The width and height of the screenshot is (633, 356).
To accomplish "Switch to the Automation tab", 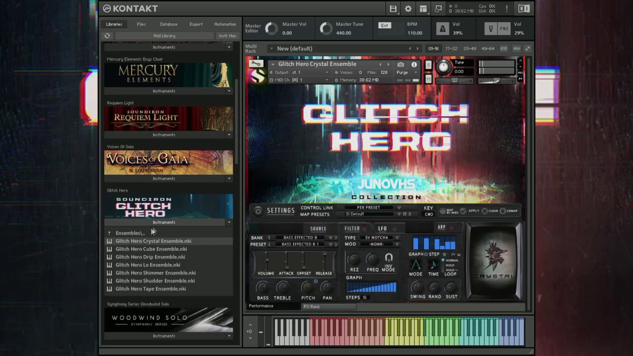I will click(x=225, y=24).
